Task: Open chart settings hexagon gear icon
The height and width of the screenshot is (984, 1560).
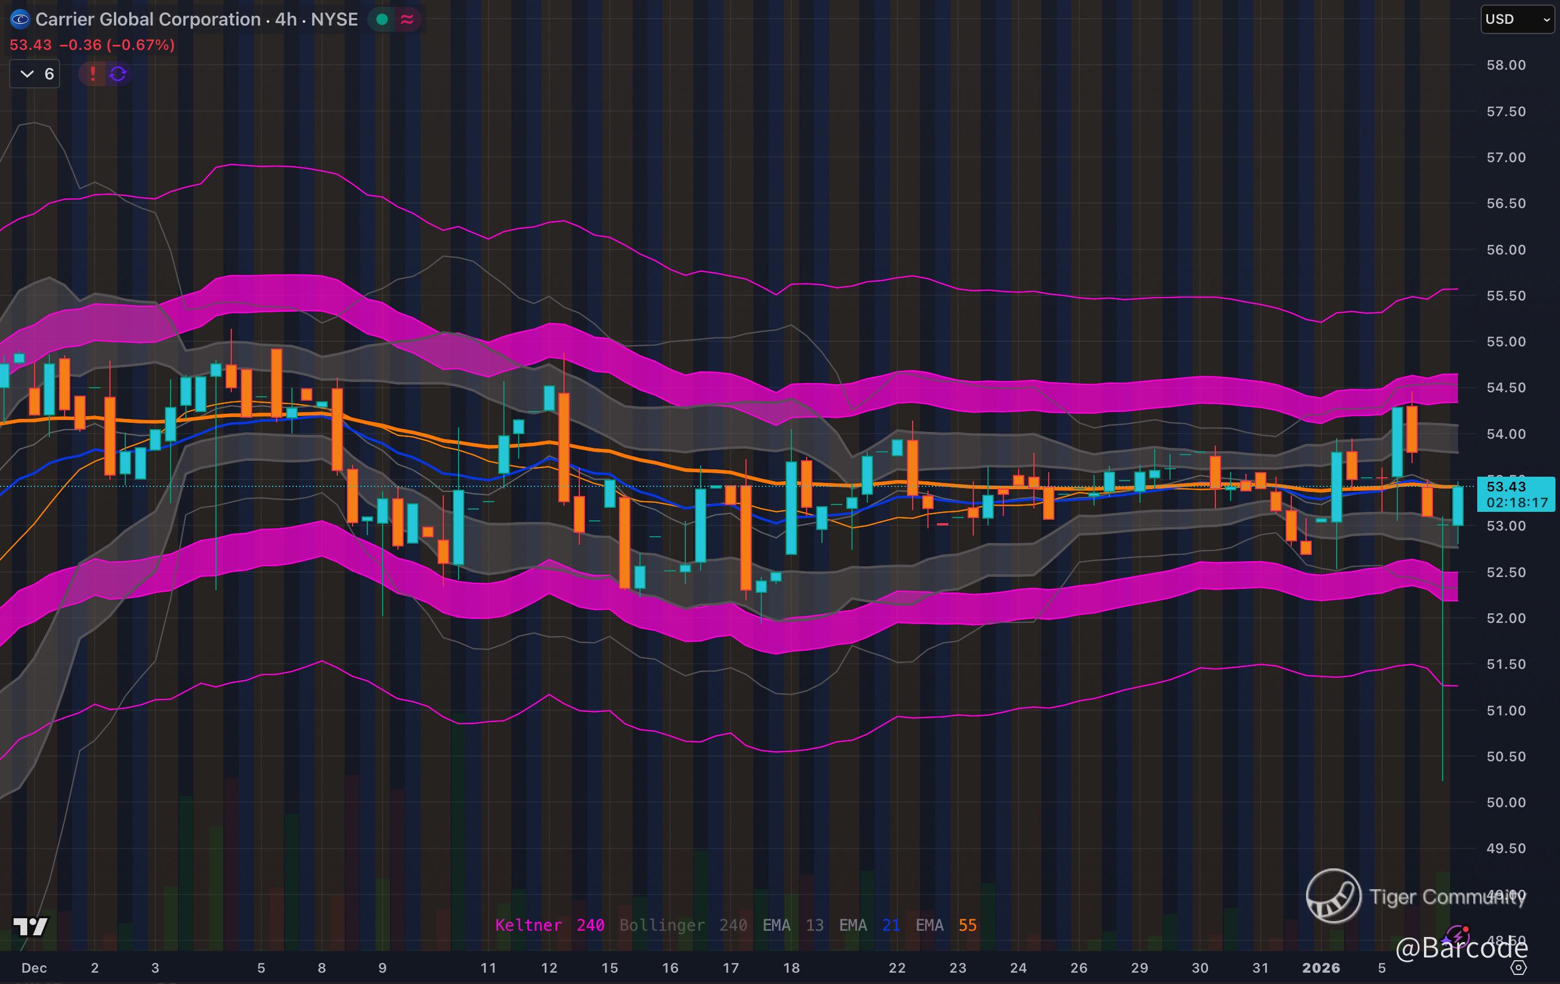Action: pos(1519,968)
